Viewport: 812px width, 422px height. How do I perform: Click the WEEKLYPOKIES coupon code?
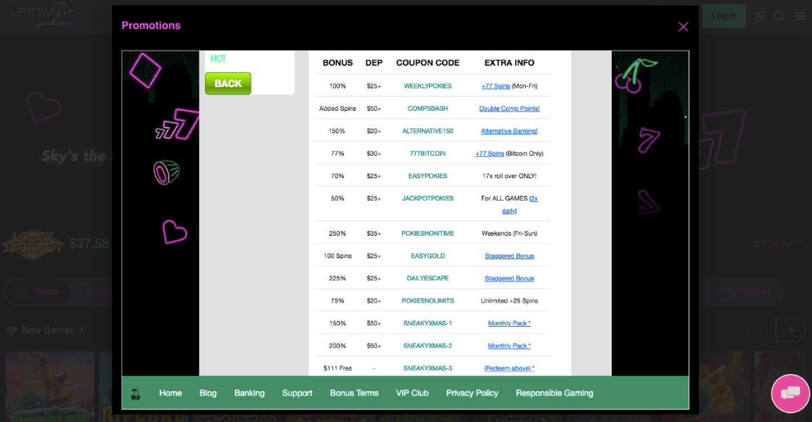point(428,86)
